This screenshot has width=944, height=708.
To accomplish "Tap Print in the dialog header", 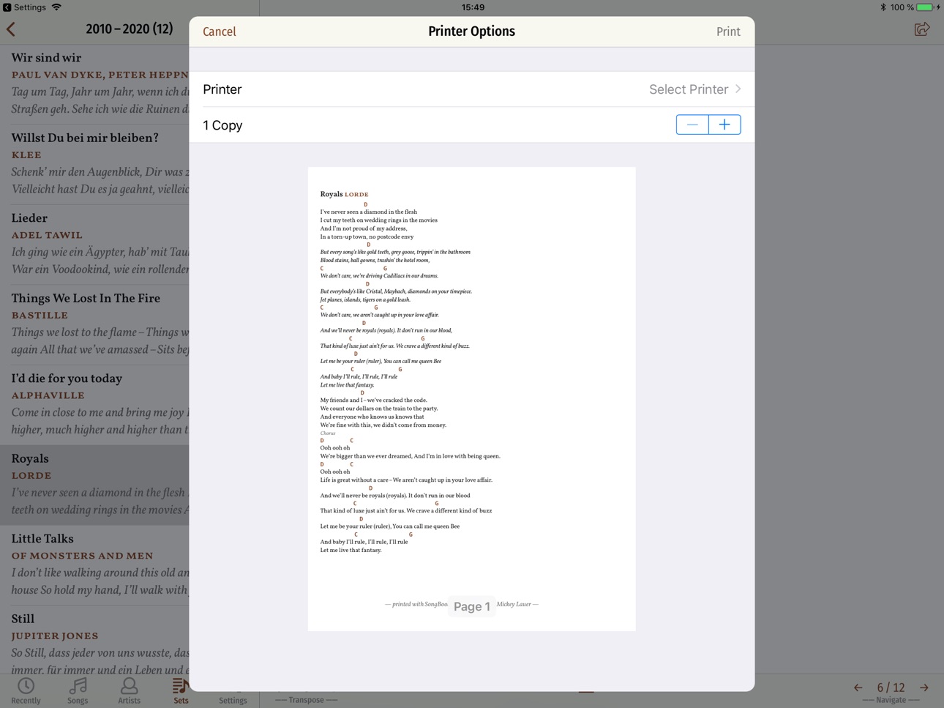I will pos(728,31).
